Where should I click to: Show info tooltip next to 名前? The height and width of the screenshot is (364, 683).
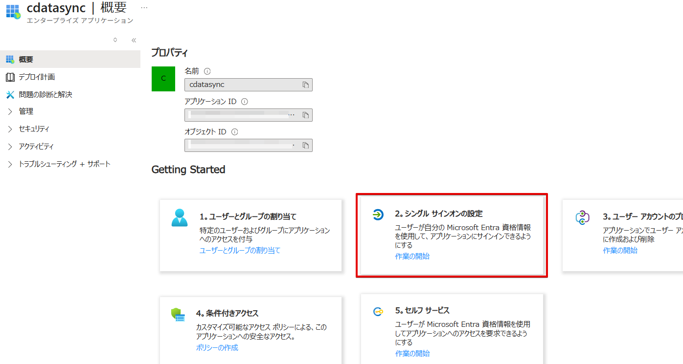207,71
